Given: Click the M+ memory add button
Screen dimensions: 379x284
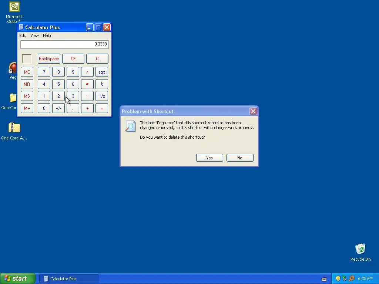Looking at the screenshot, I should (27, 108).
